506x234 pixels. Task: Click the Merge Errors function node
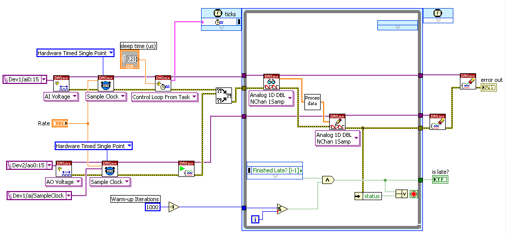(x=223, y=95)
